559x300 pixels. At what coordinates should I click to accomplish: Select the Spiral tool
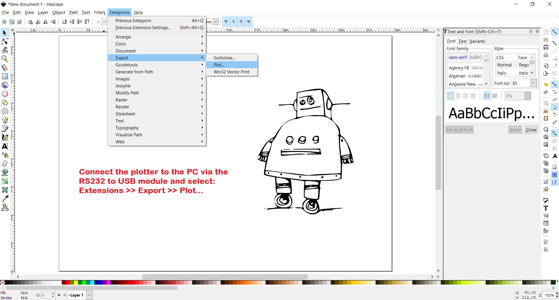5,111
